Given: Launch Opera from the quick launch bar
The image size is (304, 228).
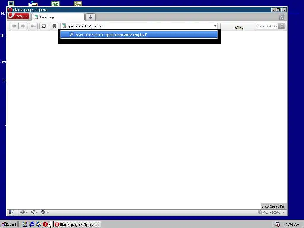Looking at the screenshot, I should click(45, 224).
